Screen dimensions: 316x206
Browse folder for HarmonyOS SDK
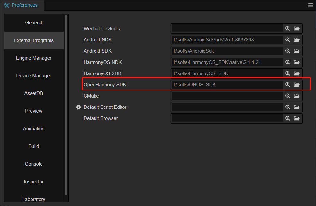297,73
